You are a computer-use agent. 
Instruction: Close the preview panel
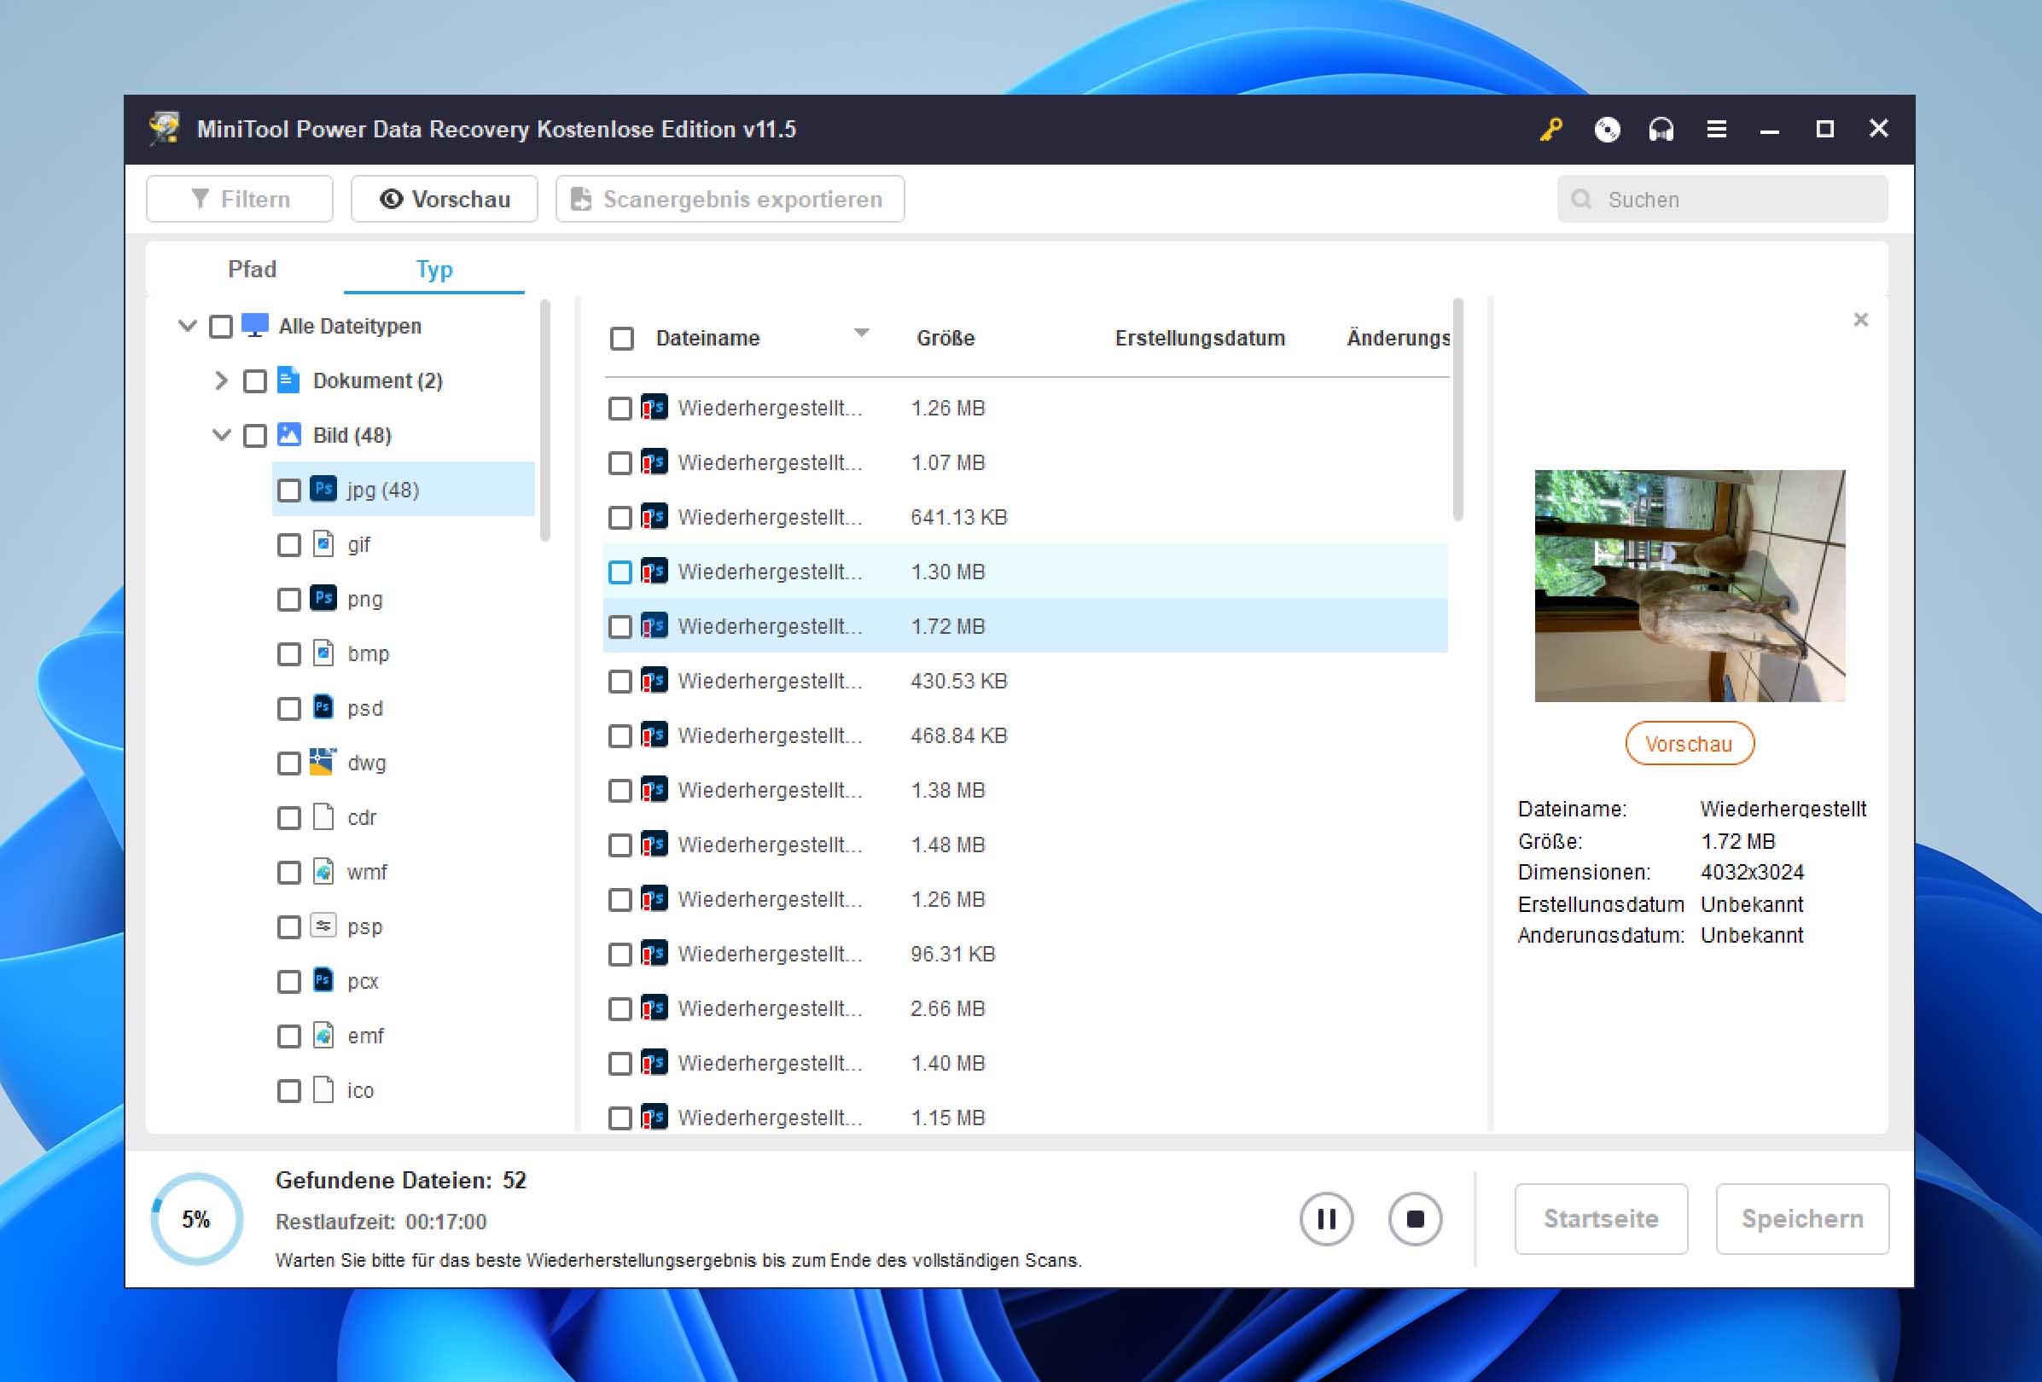tap(1860, 319)
